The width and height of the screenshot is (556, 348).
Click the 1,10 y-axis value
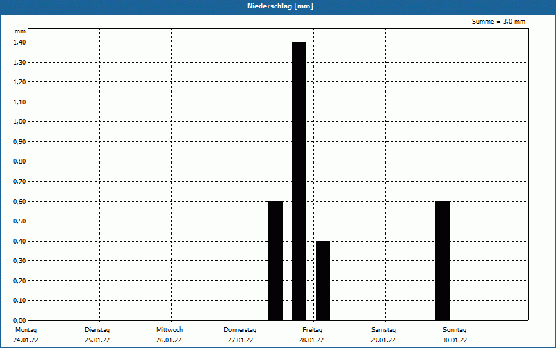tap(19, 102)
